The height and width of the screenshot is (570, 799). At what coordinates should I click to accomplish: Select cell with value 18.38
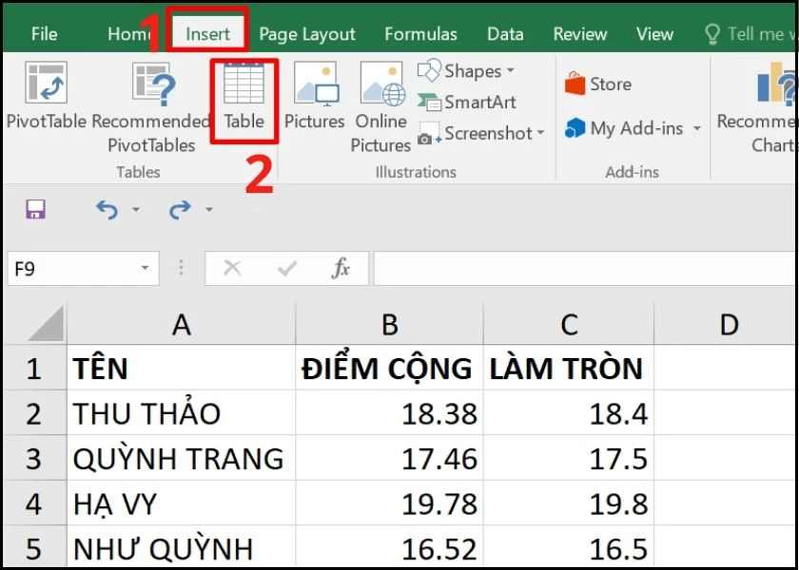click(x=389, y=412)
